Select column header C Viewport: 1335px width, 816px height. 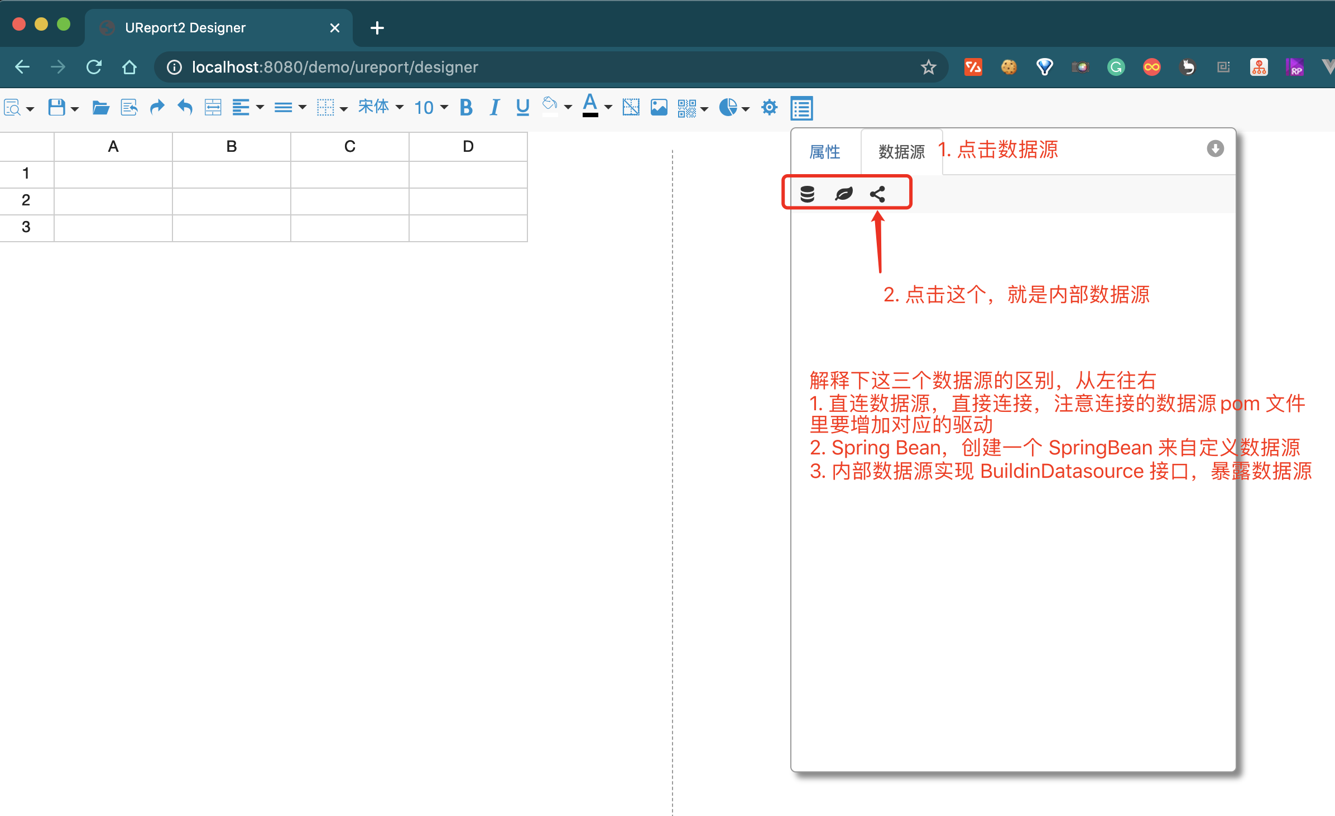350,147
